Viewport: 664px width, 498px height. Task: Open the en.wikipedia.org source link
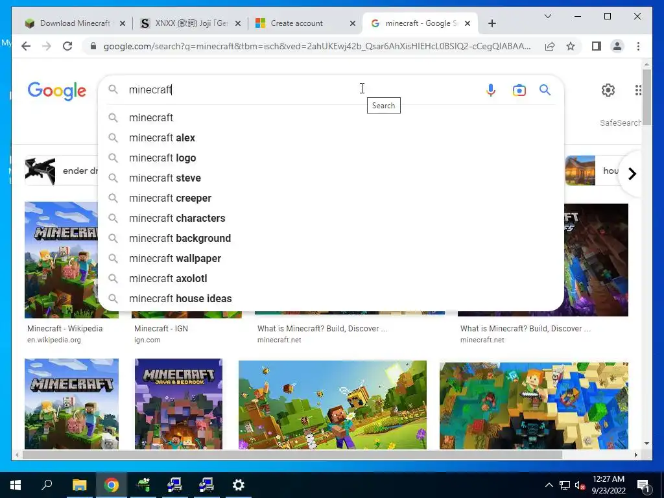(54, 340)
